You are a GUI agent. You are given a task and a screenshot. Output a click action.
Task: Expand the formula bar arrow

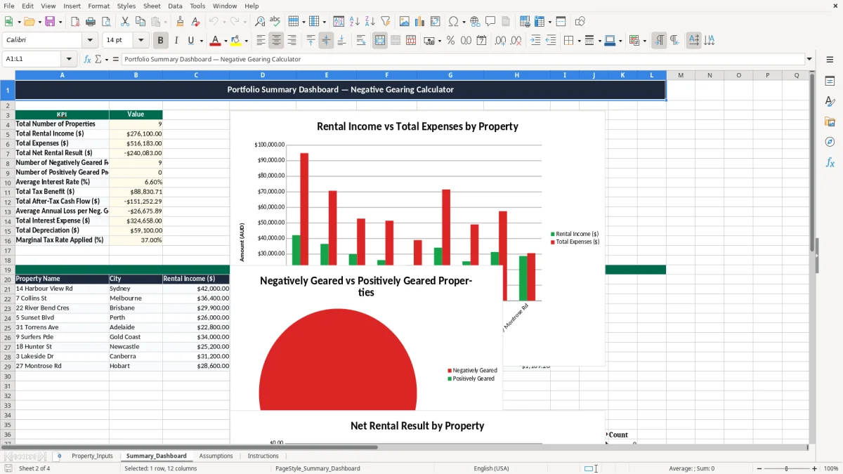809,59
